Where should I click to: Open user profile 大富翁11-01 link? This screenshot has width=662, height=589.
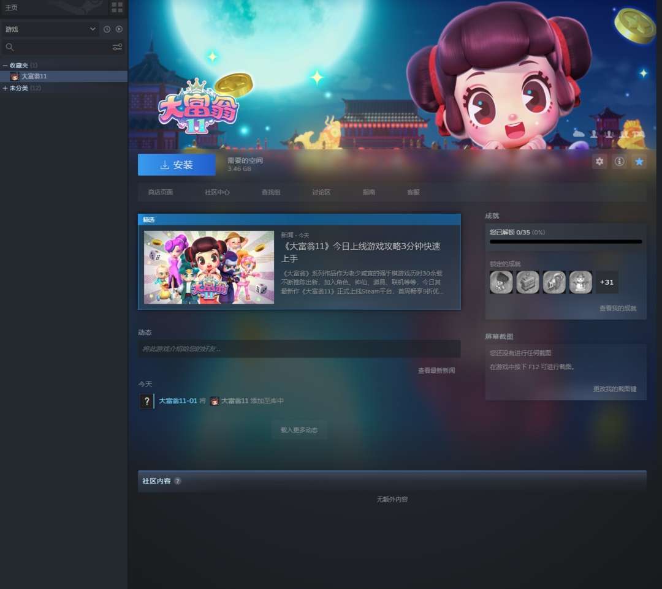178,401
